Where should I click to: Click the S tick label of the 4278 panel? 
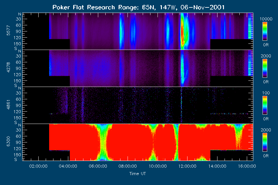coord(16,85)
